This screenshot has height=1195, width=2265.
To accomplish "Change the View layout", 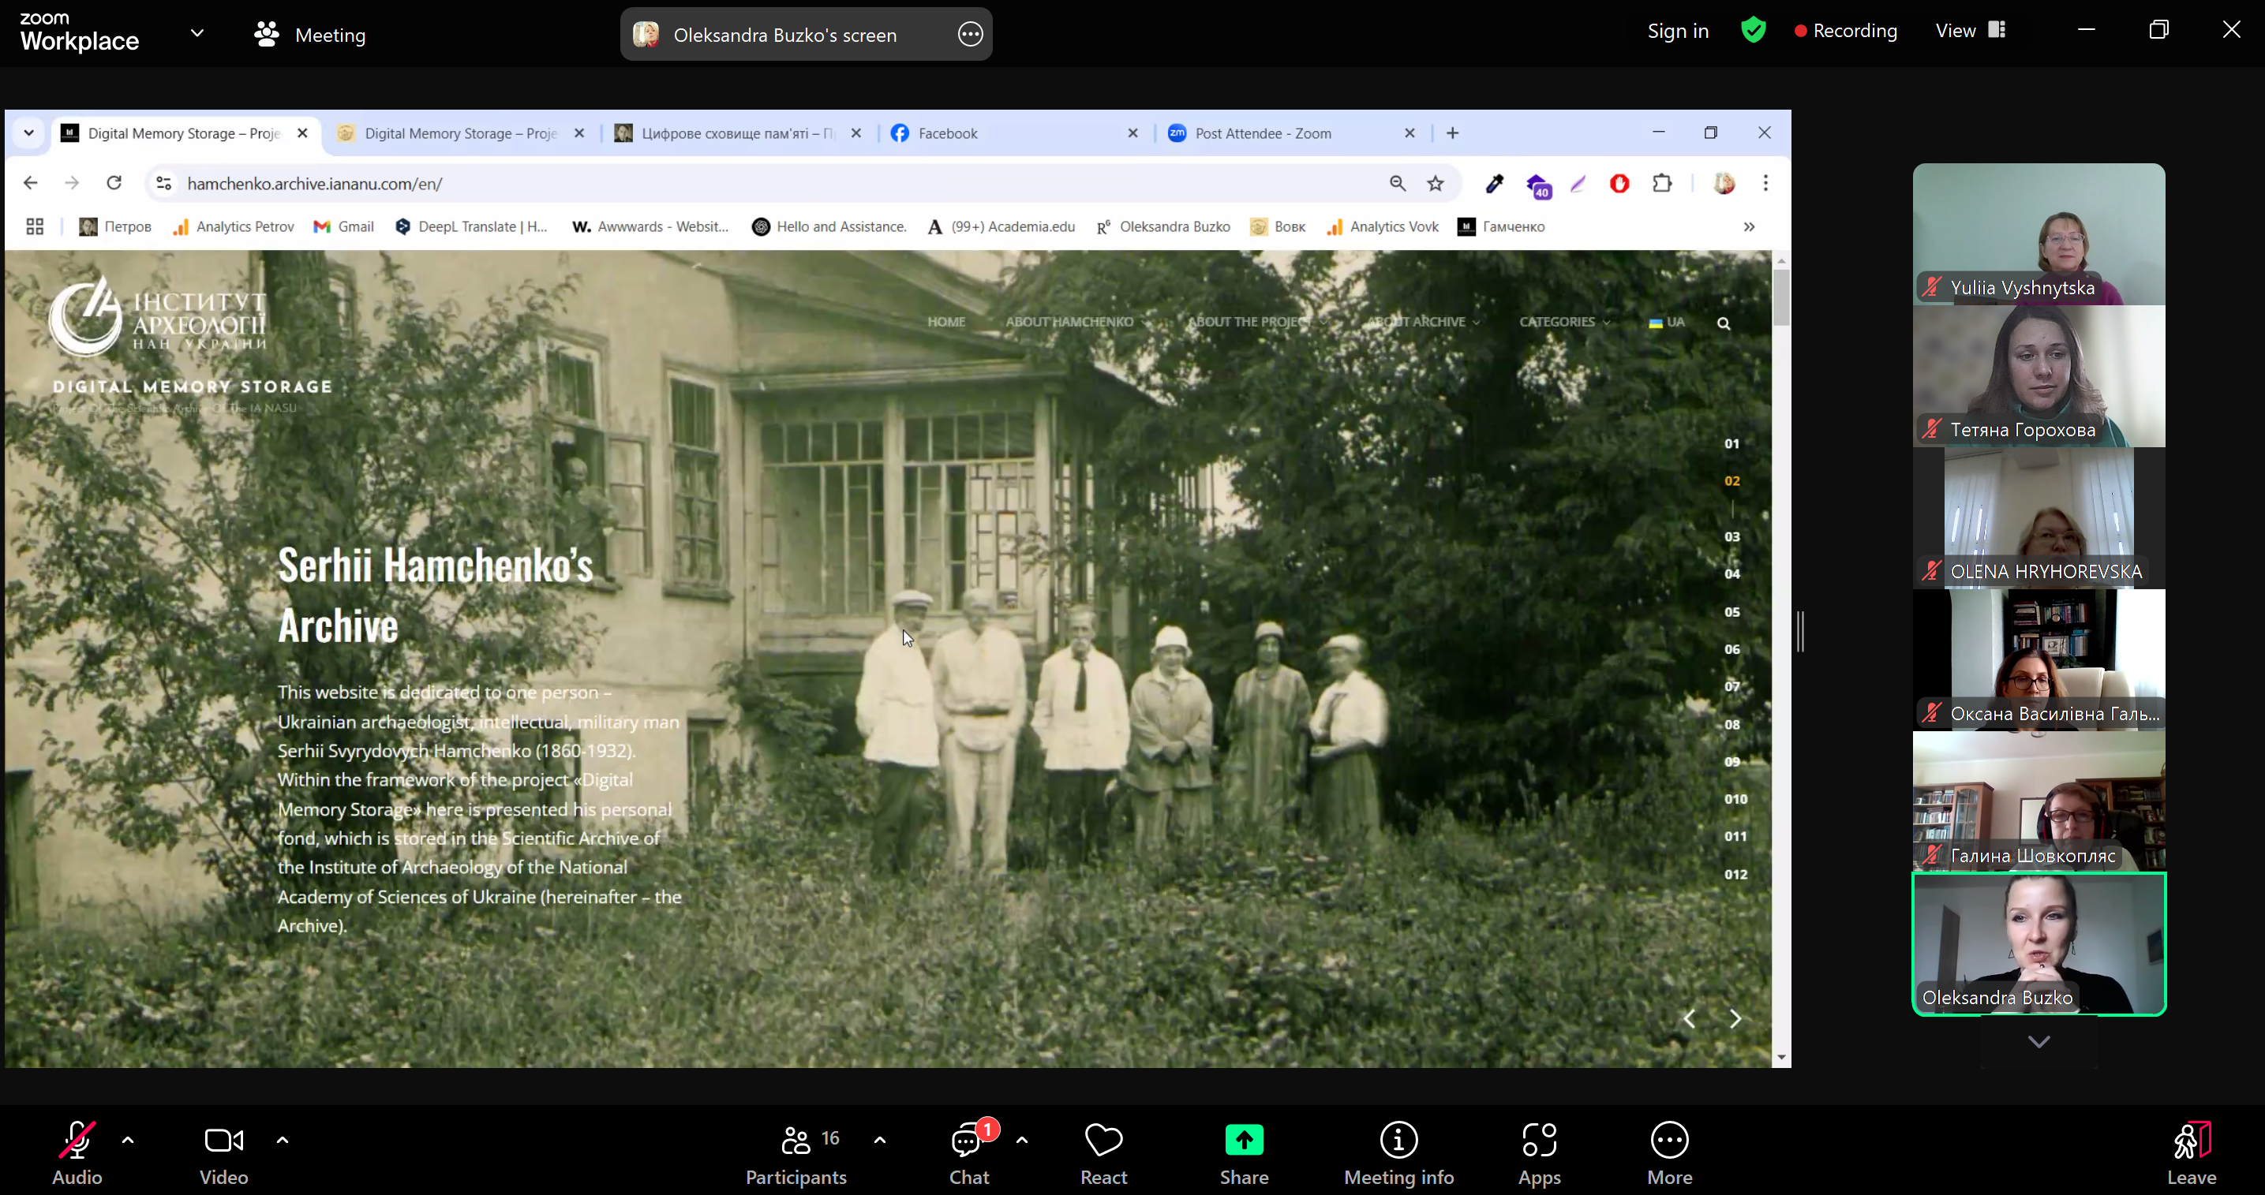I will tap(1970, 31).
